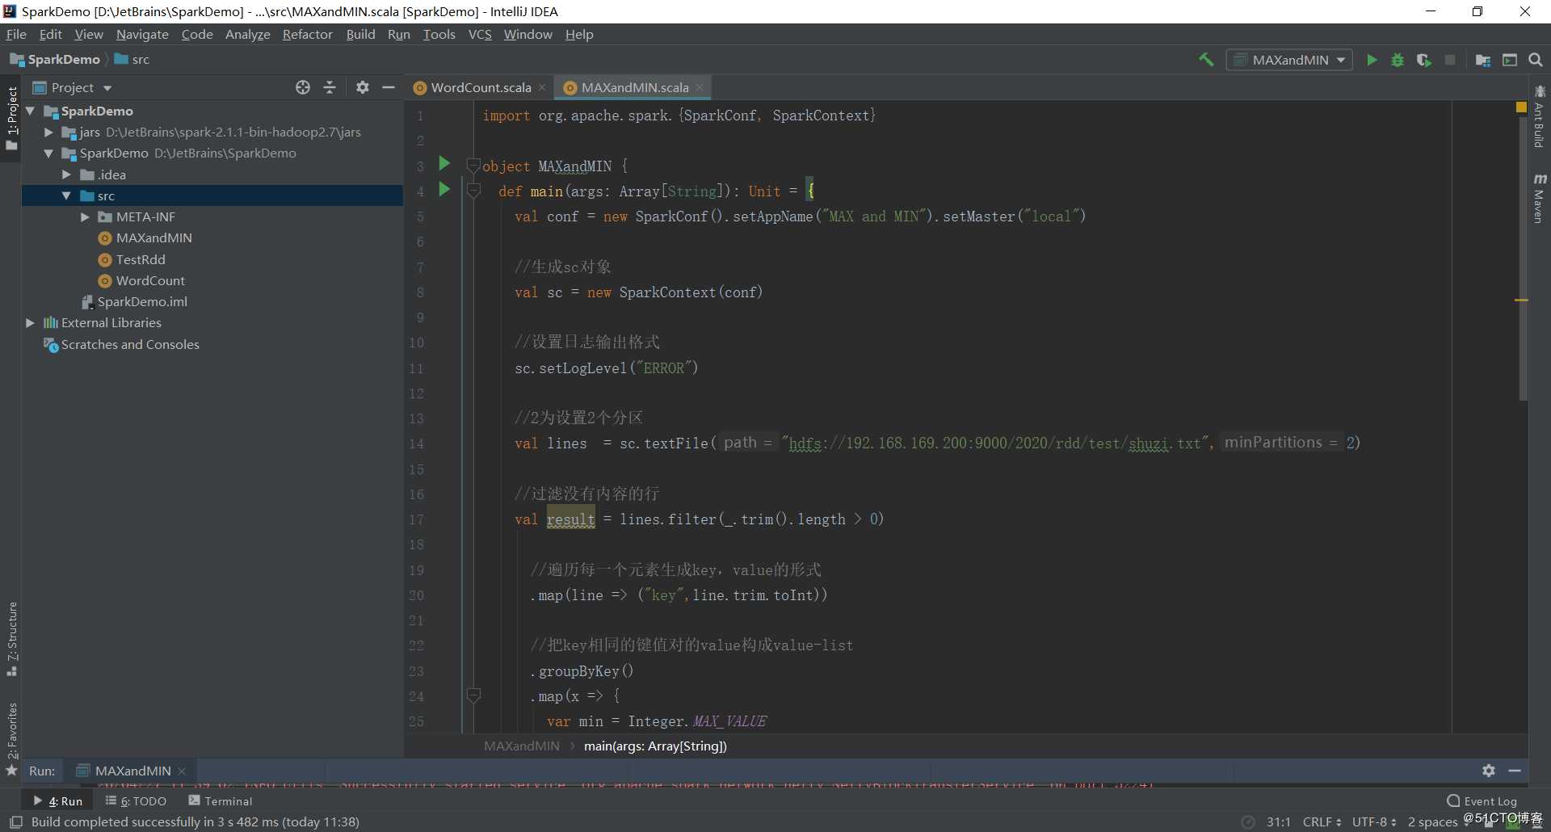Expand the .idea folder

pos(66,174)
